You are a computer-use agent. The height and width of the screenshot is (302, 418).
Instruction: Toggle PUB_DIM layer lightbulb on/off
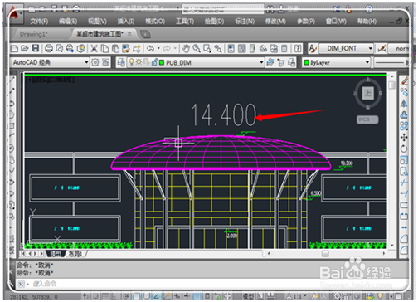coord(132,62)
